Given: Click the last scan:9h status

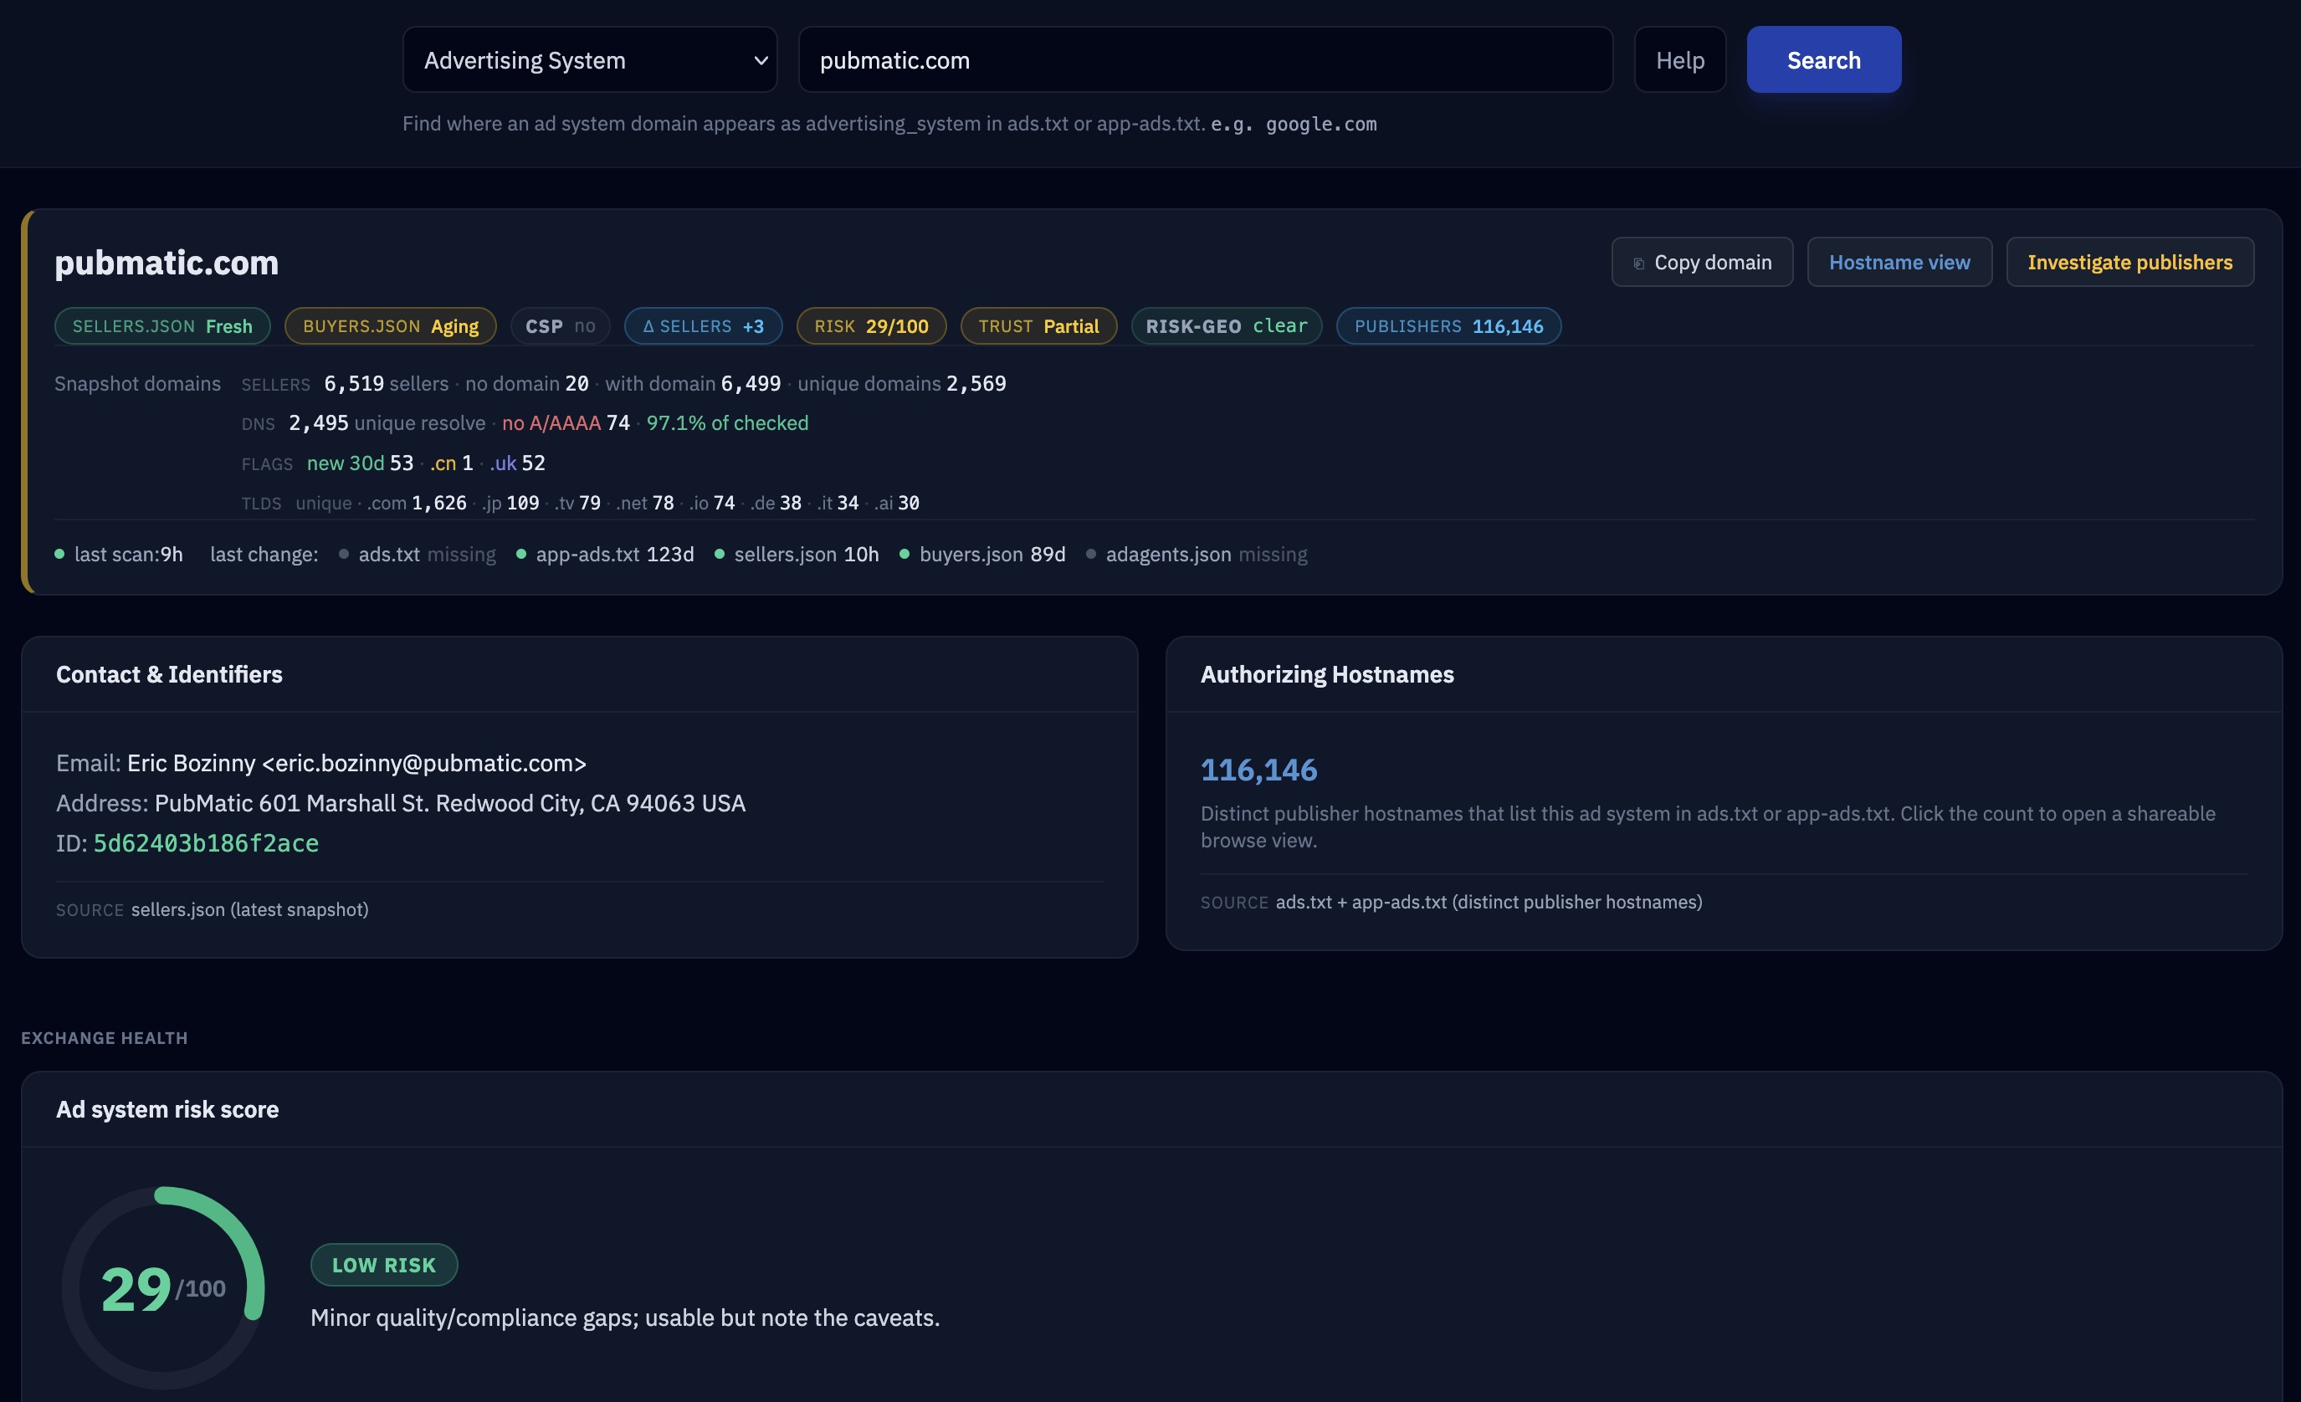Looking at the screenshot, I should 119,555.
